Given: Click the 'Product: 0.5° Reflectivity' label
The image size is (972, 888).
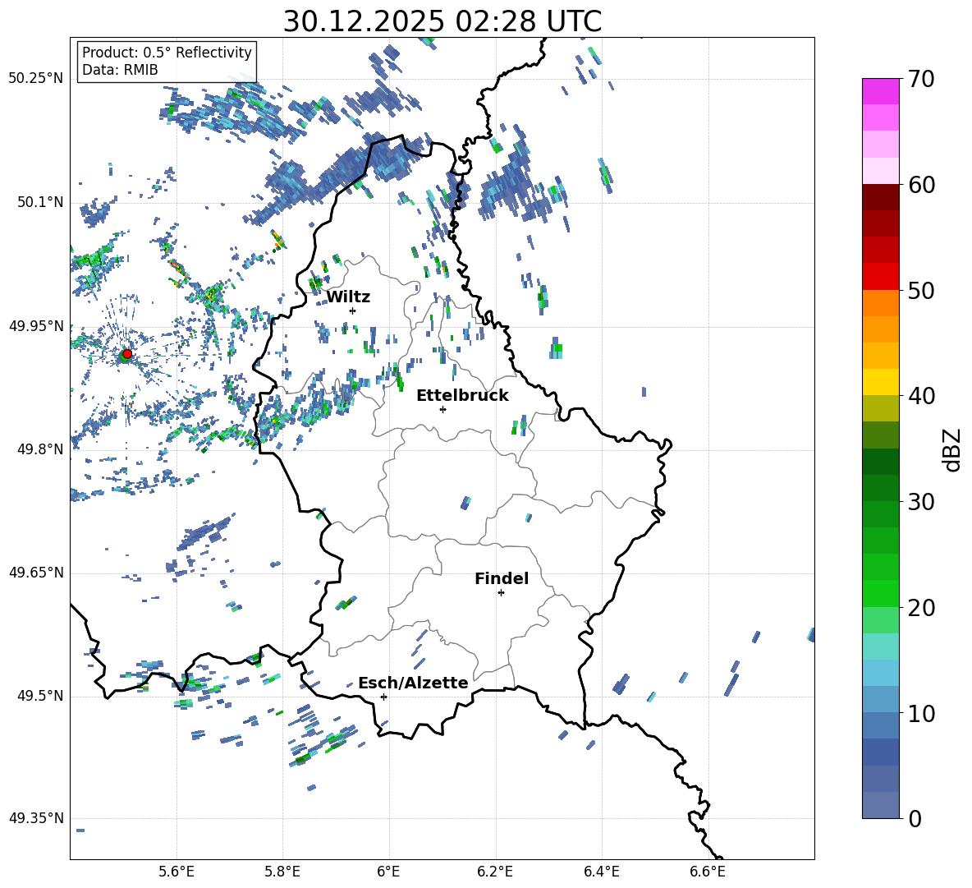Looking at the screenshot, I should coord(167,52).
